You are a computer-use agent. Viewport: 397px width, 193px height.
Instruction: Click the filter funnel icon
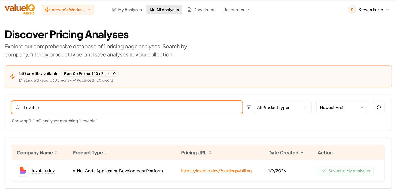click(x=249, y=107)
